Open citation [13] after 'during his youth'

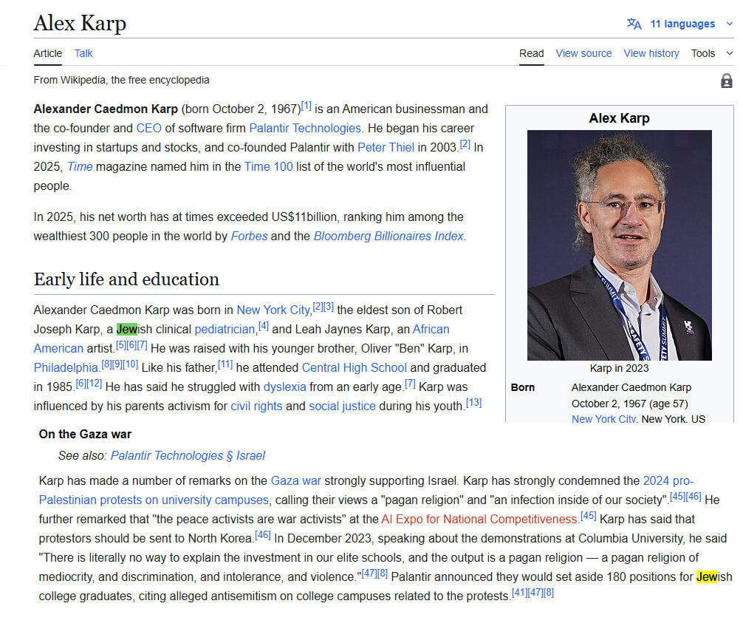point(474,403)
